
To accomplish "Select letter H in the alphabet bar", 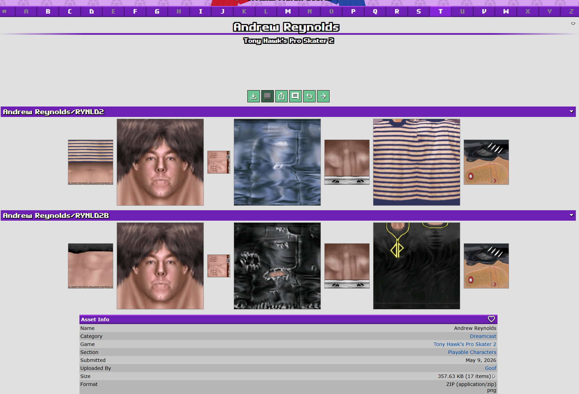I will click(179, 11).
